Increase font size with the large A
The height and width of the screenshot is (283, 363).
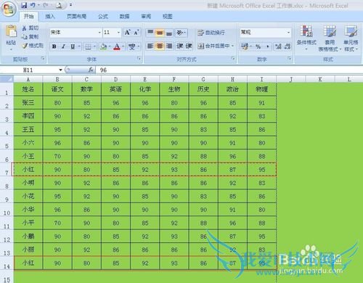pos(128,33)
